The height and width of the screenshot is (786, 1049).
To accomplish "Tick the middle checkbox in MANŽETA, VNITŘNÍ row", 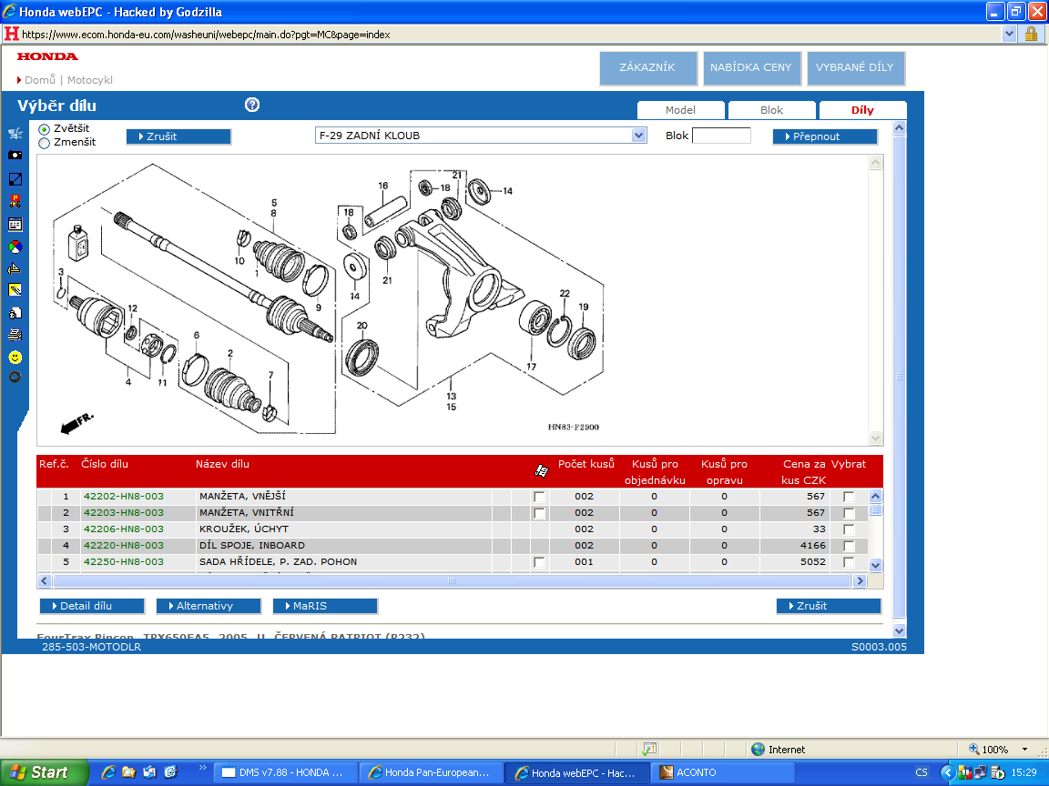I will [x=539, y=513].
